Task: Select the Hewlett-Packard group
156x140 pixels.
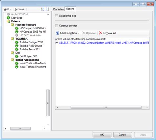Action: [26, 25]
